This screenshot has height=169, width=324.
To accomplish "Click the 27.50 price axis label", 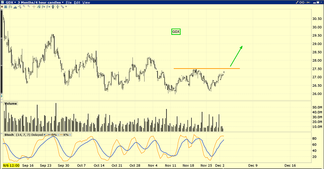I will (317, 68).
